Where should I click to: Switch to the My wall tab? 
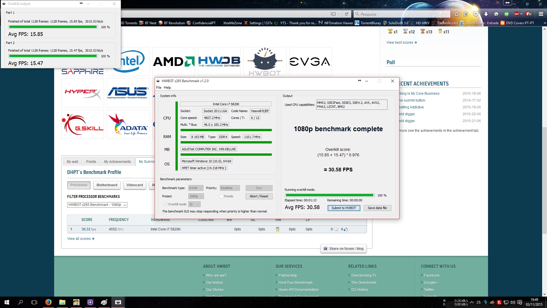[x=72, y=161]
